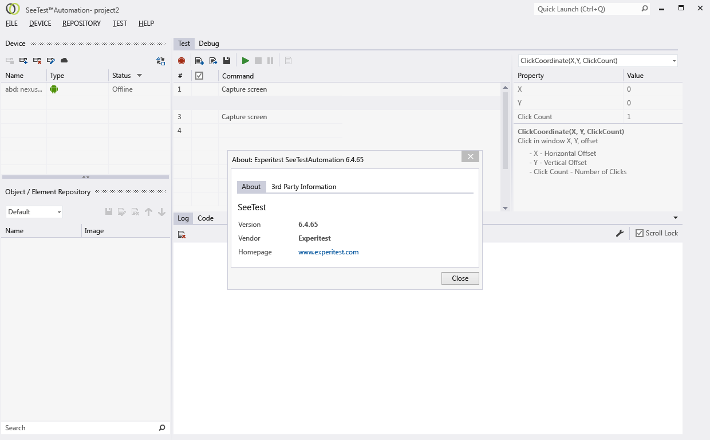Click the X property value cell
The height and width of the screenshot is (440, 710).
[653, 89]
